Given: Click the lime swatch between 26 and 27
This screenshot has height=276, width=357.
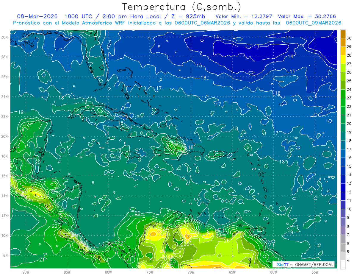Looking at the screenshot, I should (x=343, y=68).
